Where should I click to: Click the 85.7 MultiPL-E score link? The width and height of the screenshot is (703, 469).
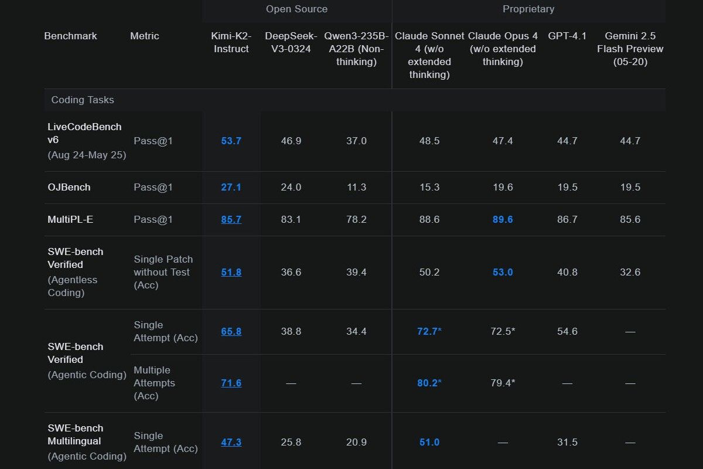coord(231,220)
